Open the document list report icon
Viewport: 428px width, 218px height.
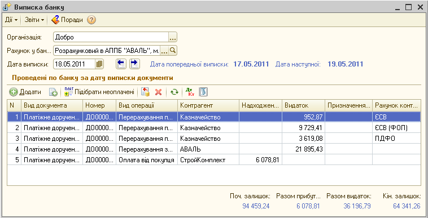tap(203, 92)
